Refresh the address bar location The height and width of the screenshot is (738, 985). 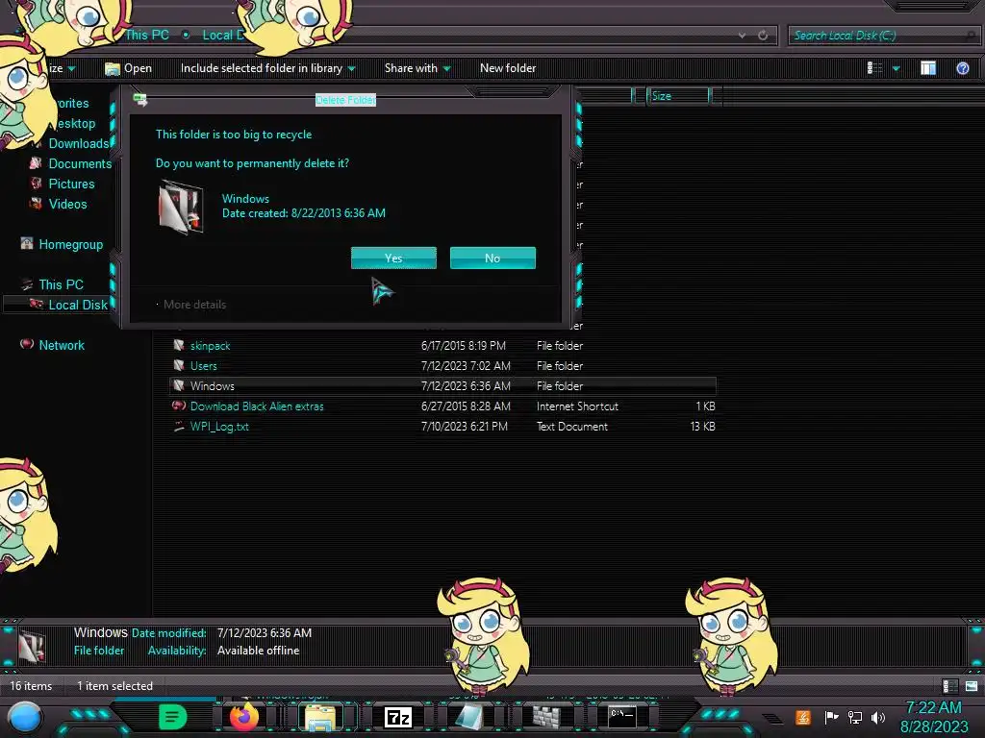click(763, 36)
